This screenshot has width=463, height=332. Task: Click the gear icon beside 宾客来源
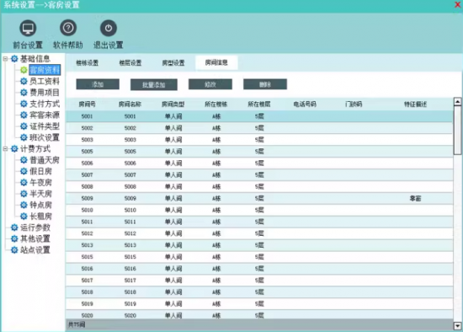pyautogui.click(x=24, y=115)
